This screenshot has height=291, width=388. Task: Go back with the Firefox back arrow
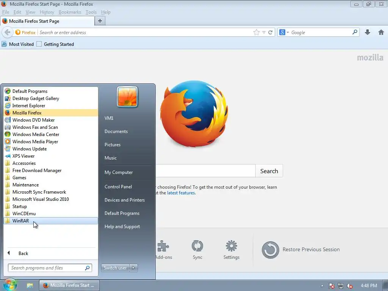click(x=8, y=33)
